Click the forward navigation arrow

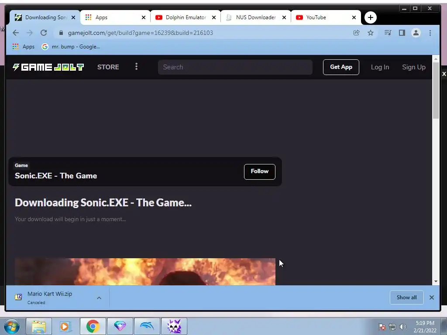pos(30,33)
